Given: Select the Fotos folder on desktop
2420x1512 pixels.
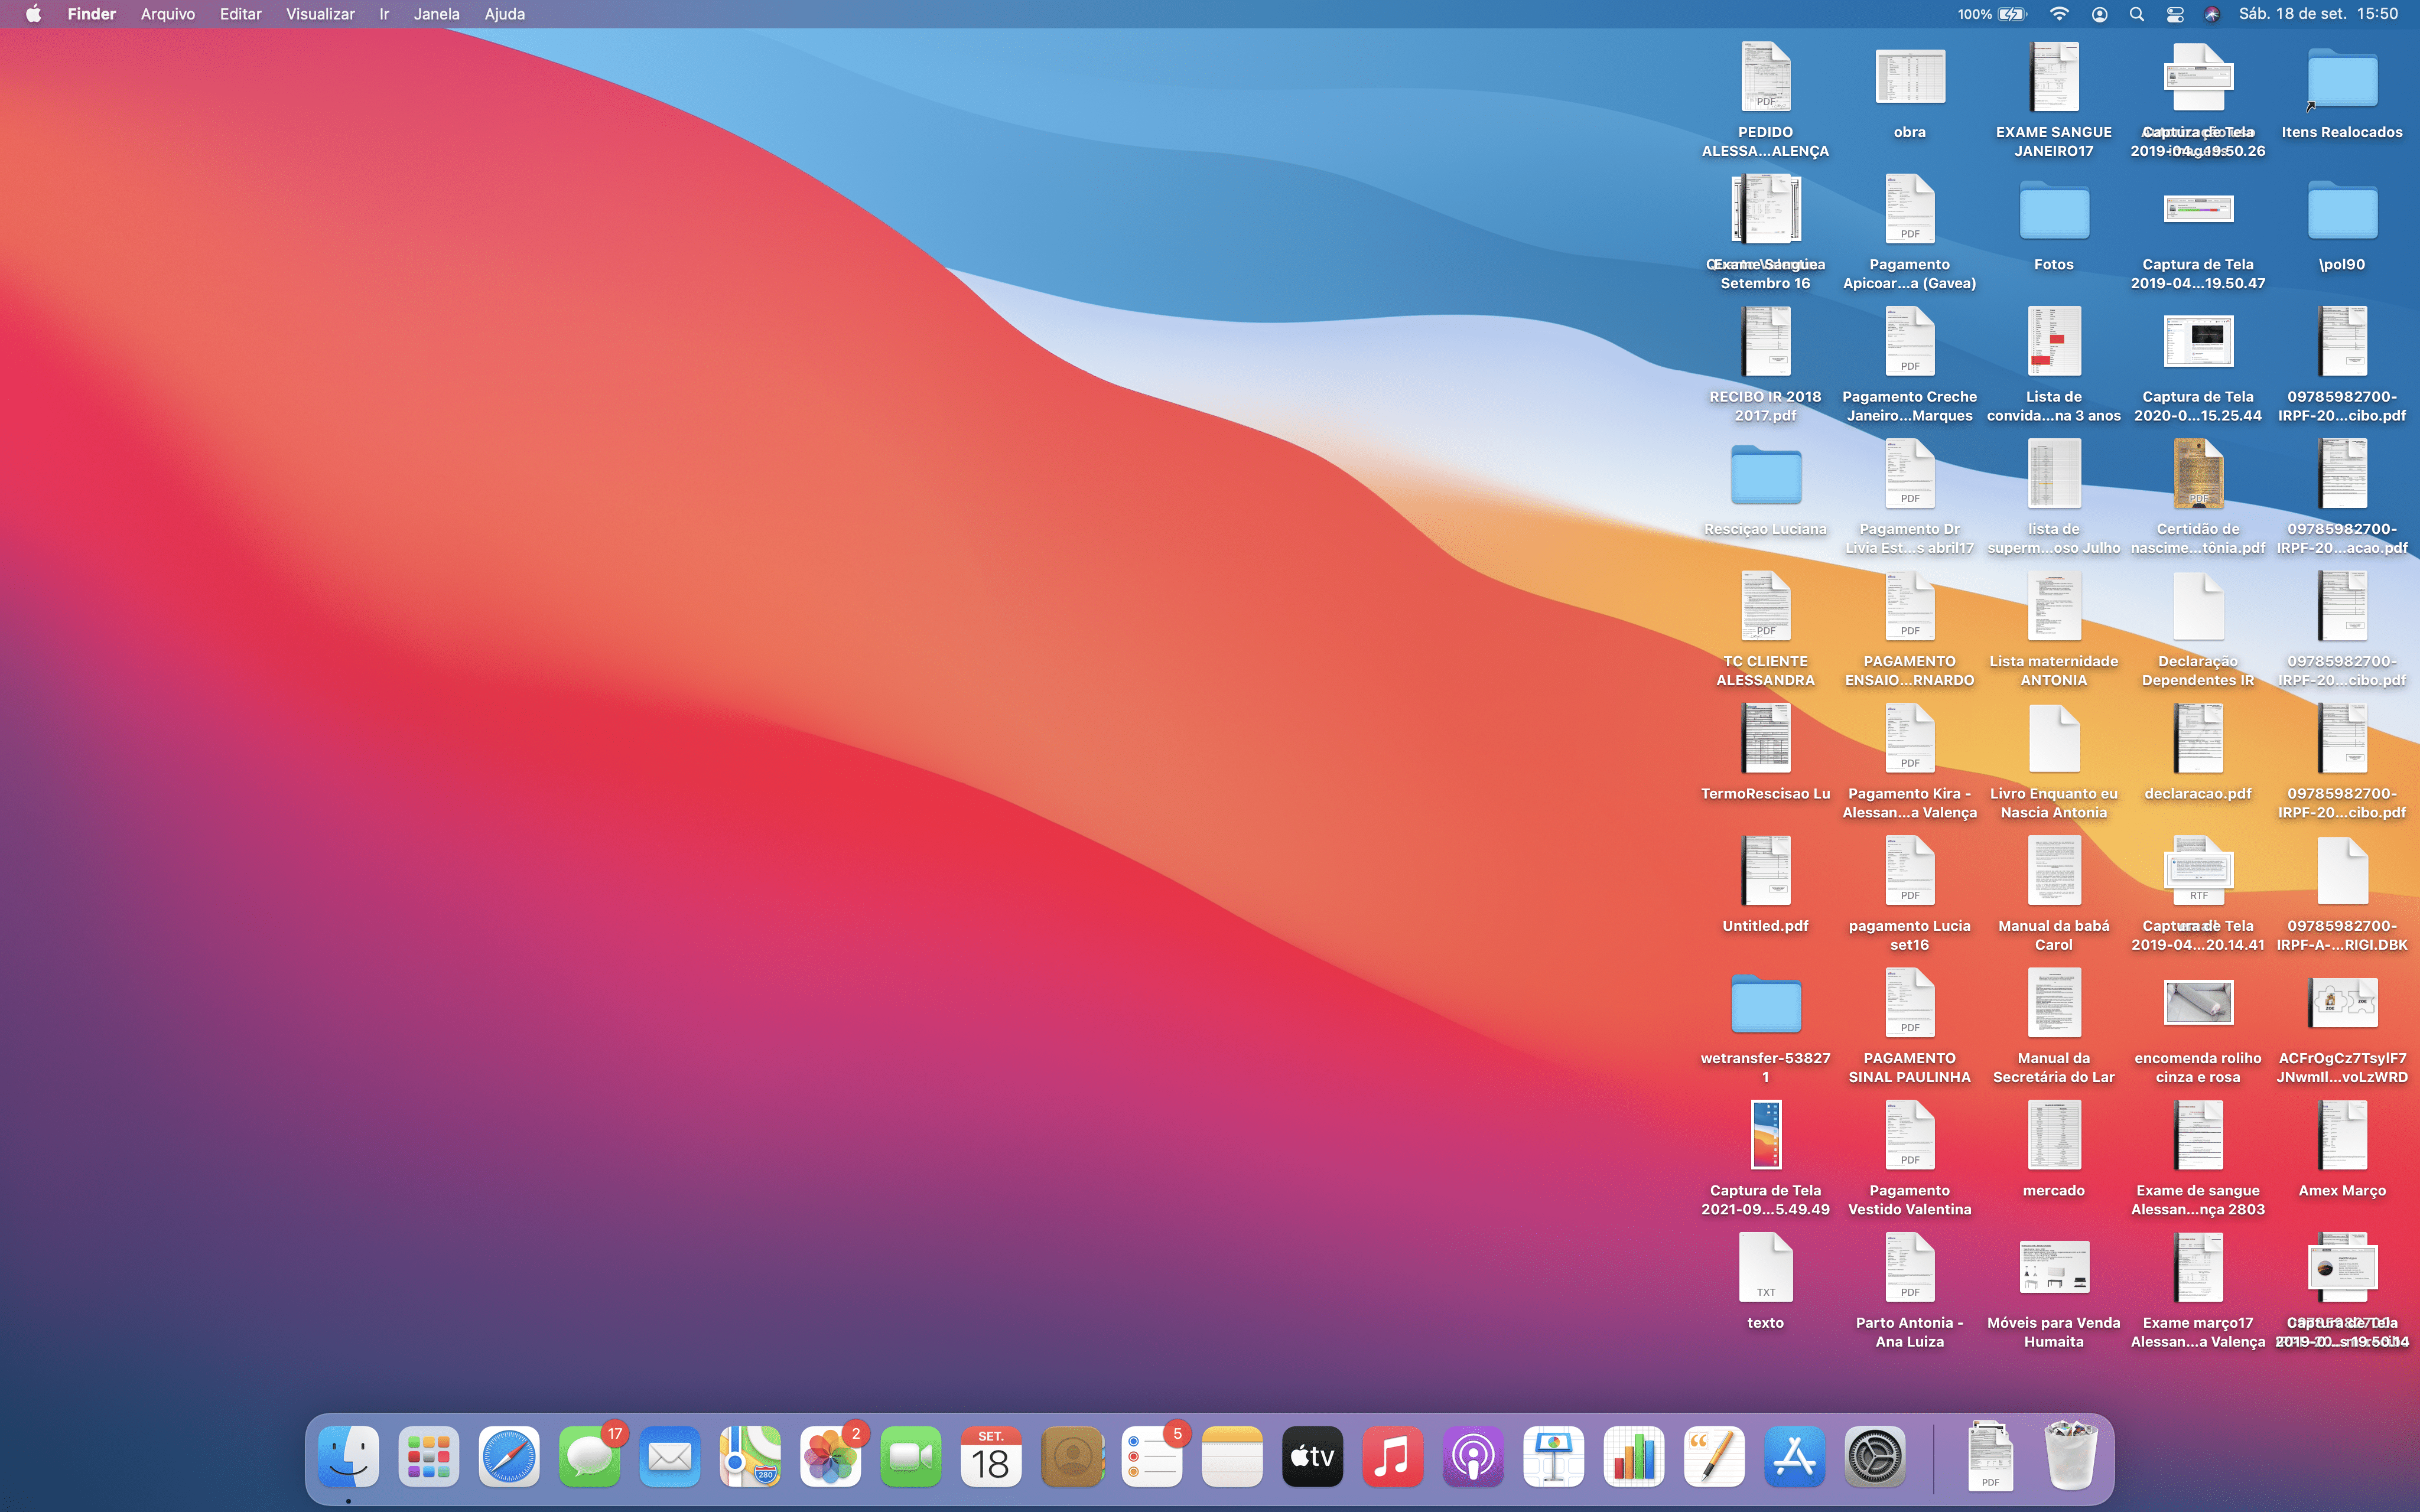Looking at the screenshot, I should (x=2053, y=212).
